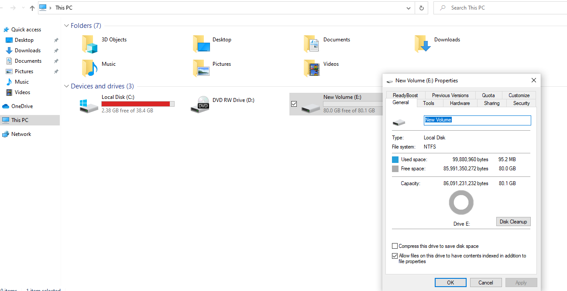The image size is (567, 291).
Task: Click the refresh icon in the address bar
Action: click(x=421, y=7)
